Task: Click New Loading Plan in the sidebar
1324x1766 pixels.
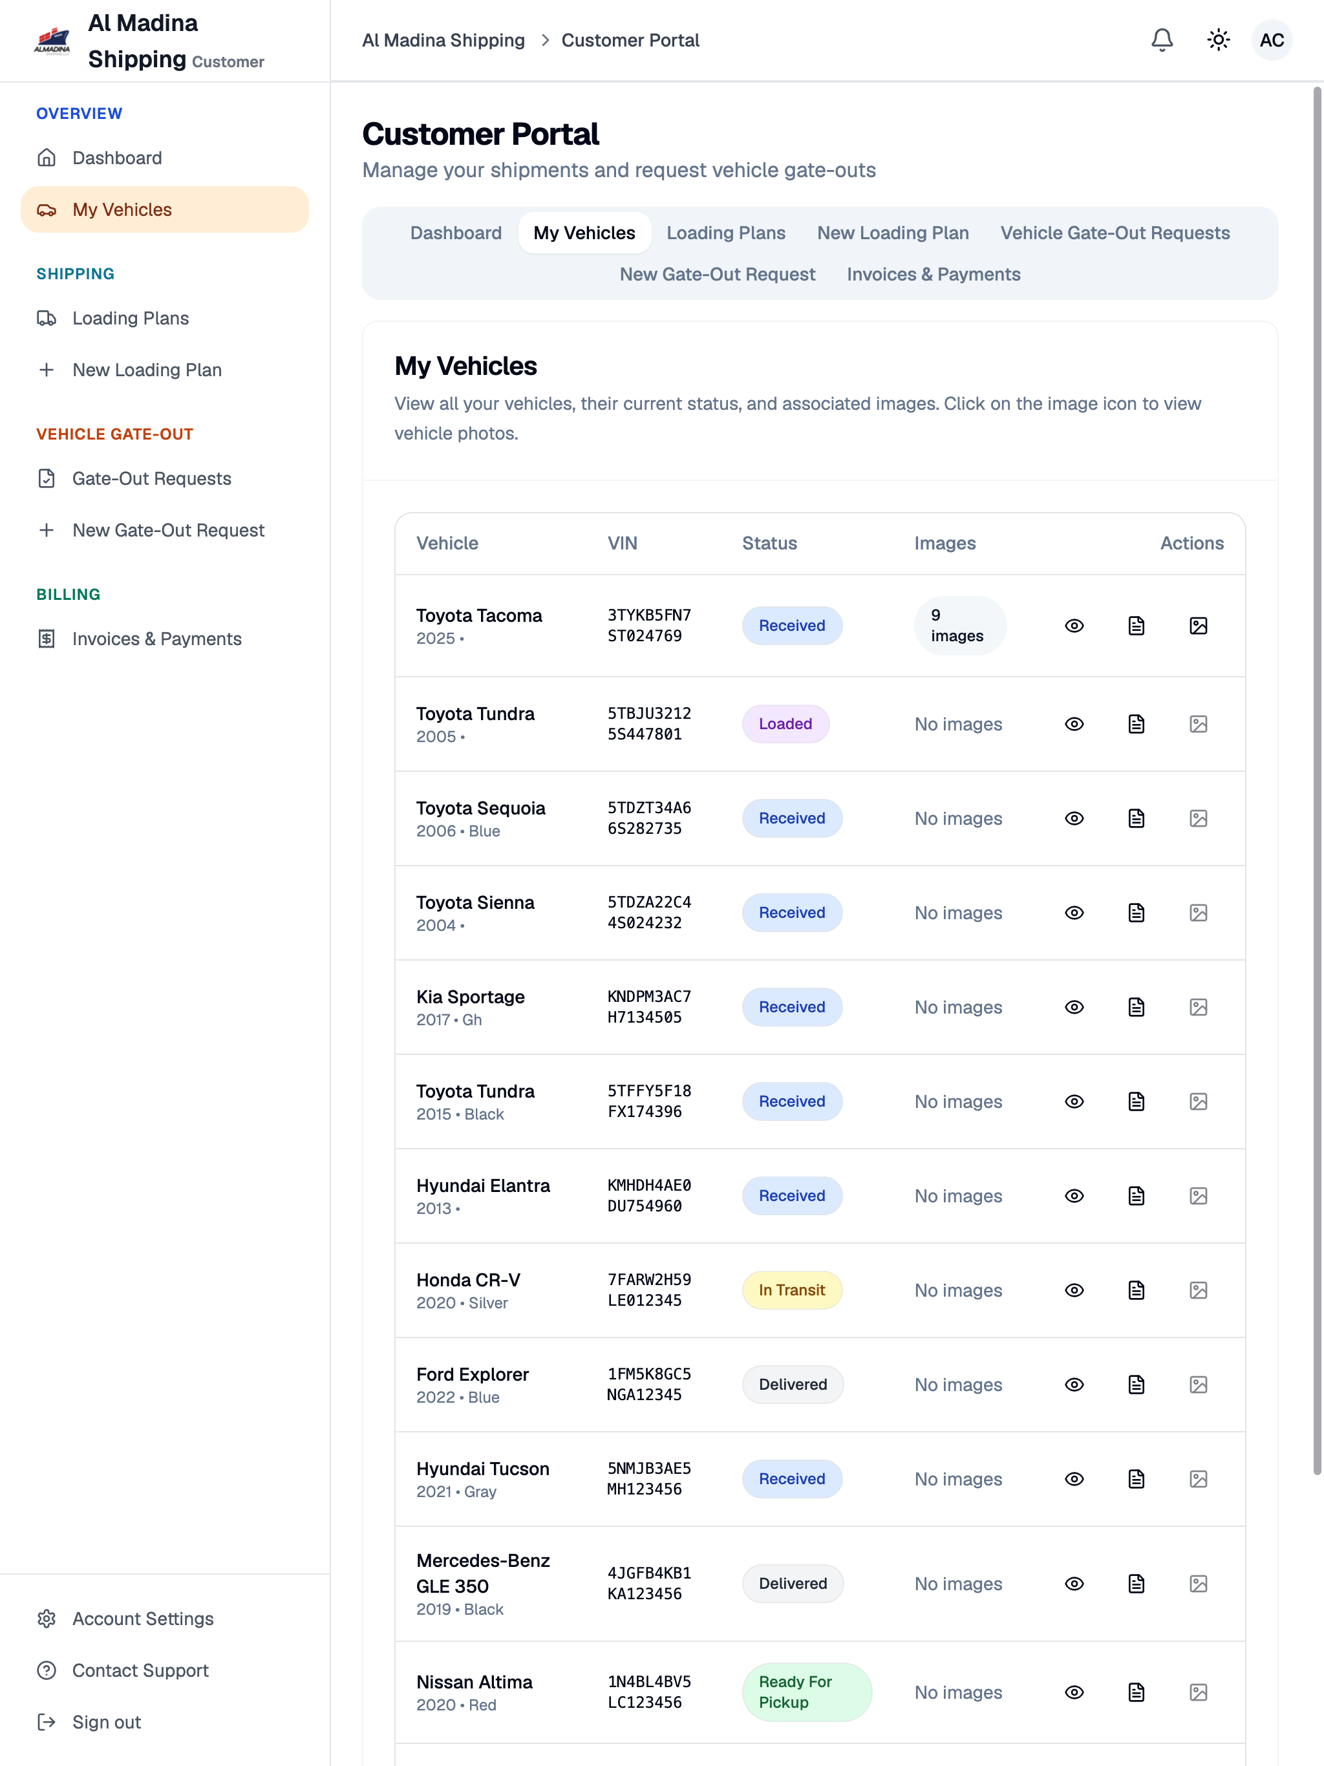Action: [x=164, y=370]
